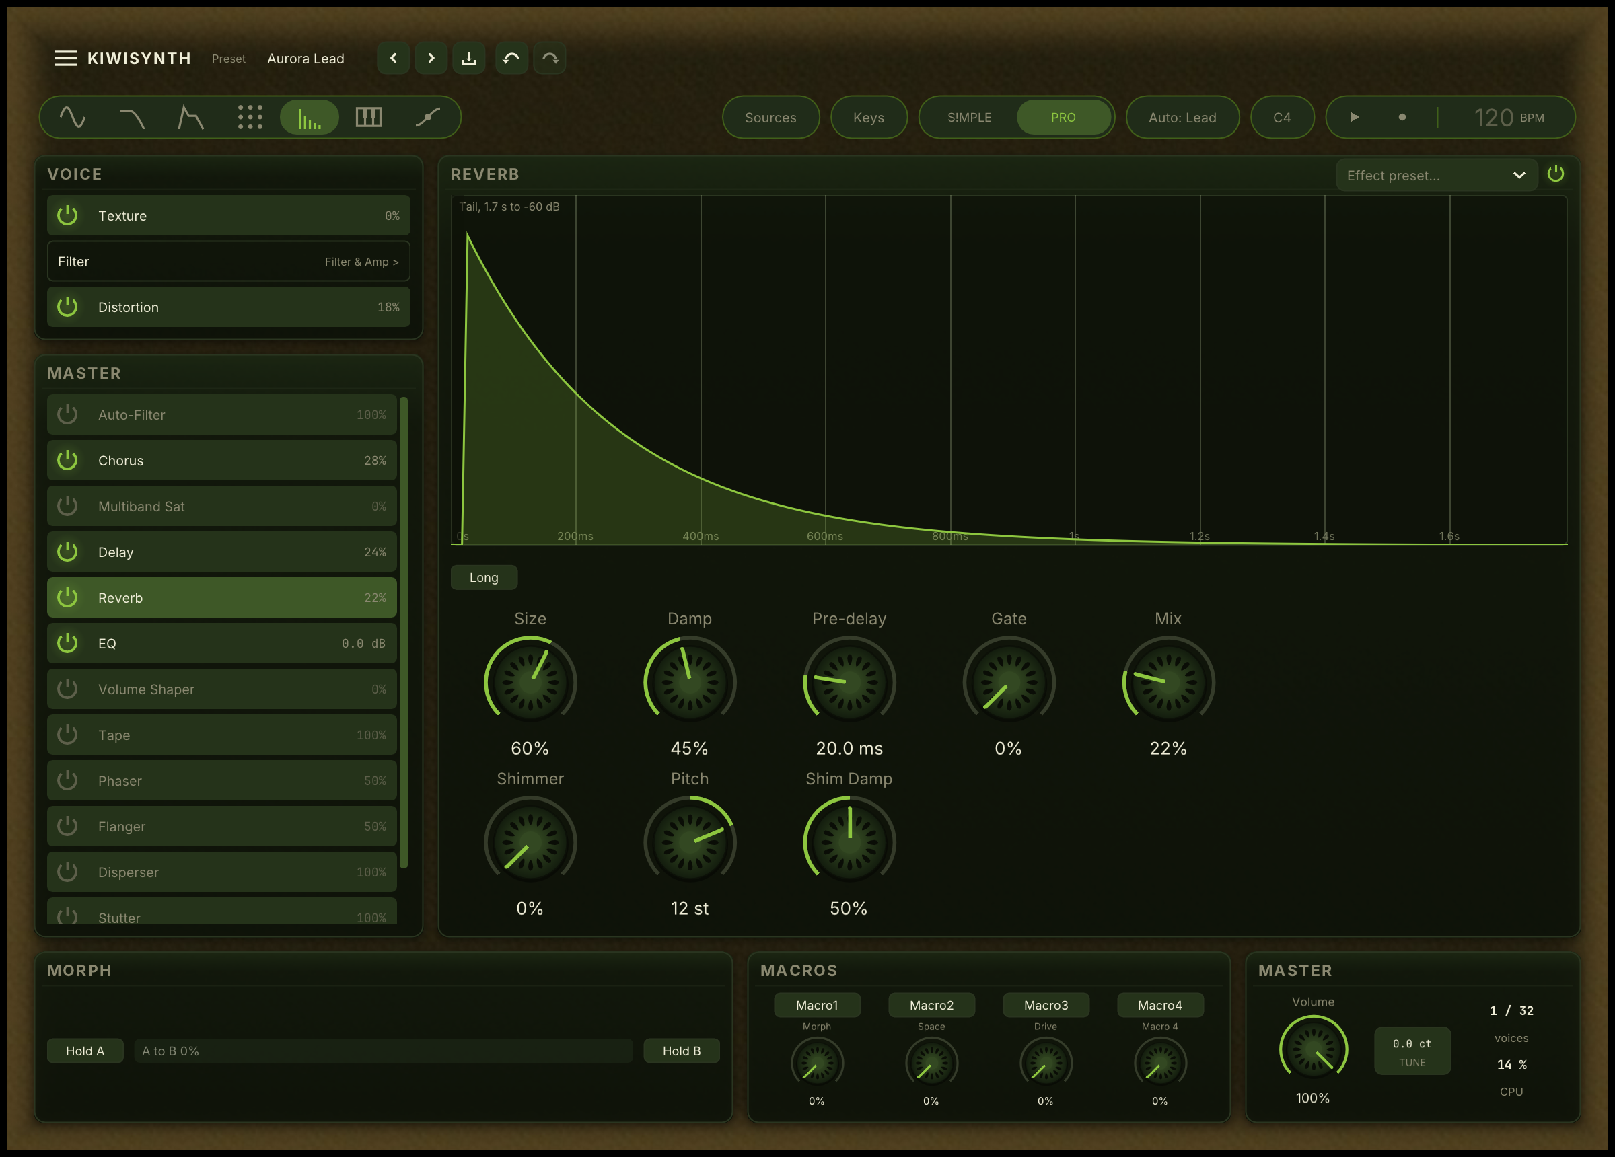
Task: Open the hamburger menu next to KIWISYNTH
Action: 66,59
